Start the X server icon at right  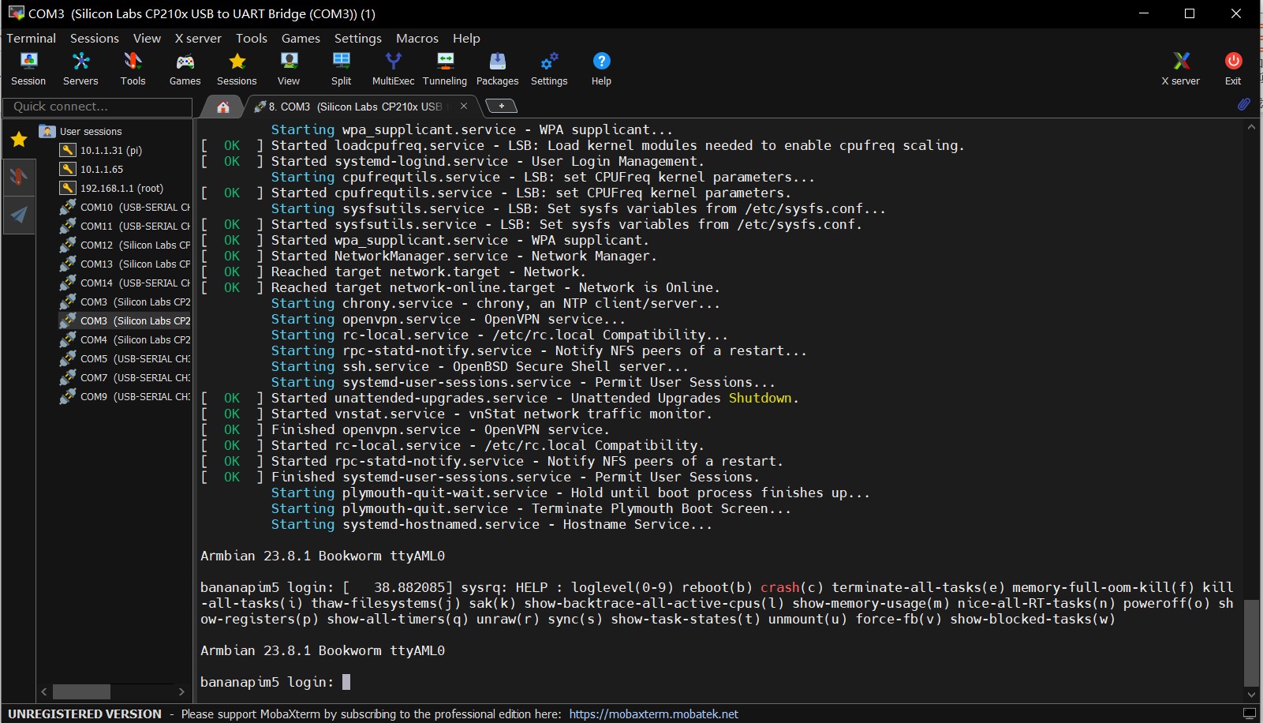(x=1180, y=69)
